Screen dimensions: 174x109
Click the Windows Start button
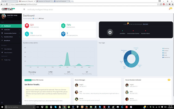coord(2,107)
